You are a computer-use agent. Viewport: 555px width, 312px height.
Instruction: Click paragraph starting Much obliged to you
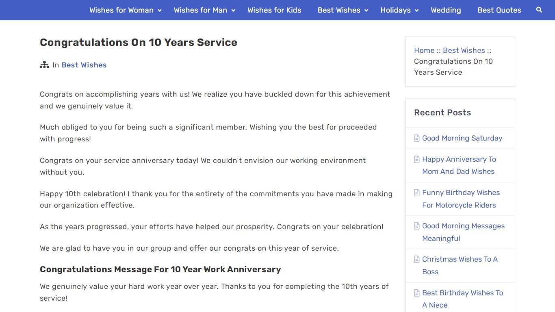point(208,133)
